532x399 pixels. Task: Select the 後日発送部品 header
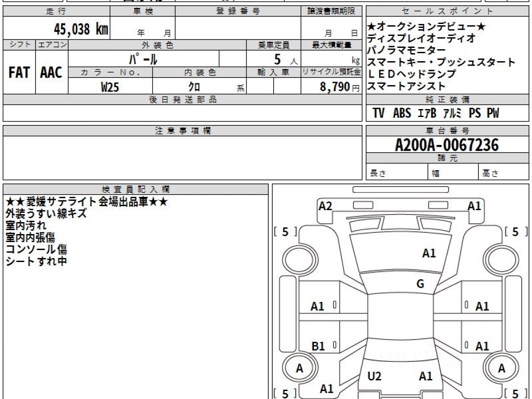(x=182, y=100)
